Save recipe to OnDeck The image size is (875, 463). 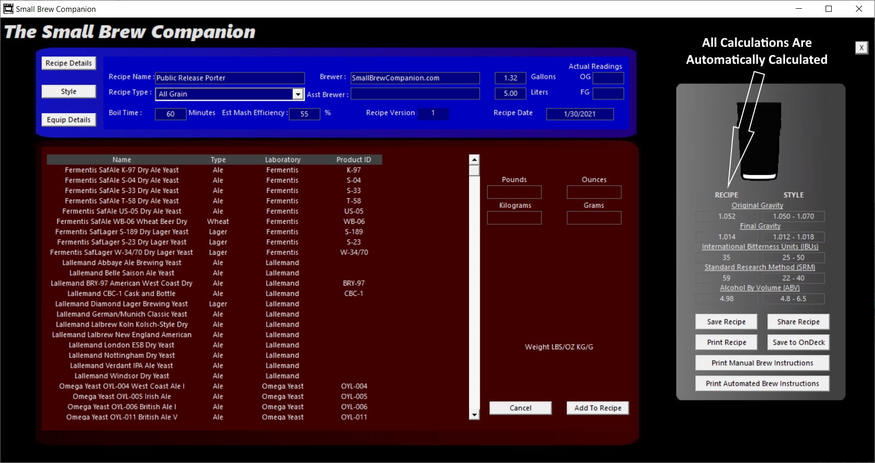(x=798, y=343)
